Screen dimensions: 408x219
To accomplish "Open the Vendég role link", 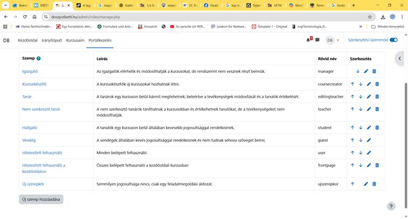I will (29, 140).
